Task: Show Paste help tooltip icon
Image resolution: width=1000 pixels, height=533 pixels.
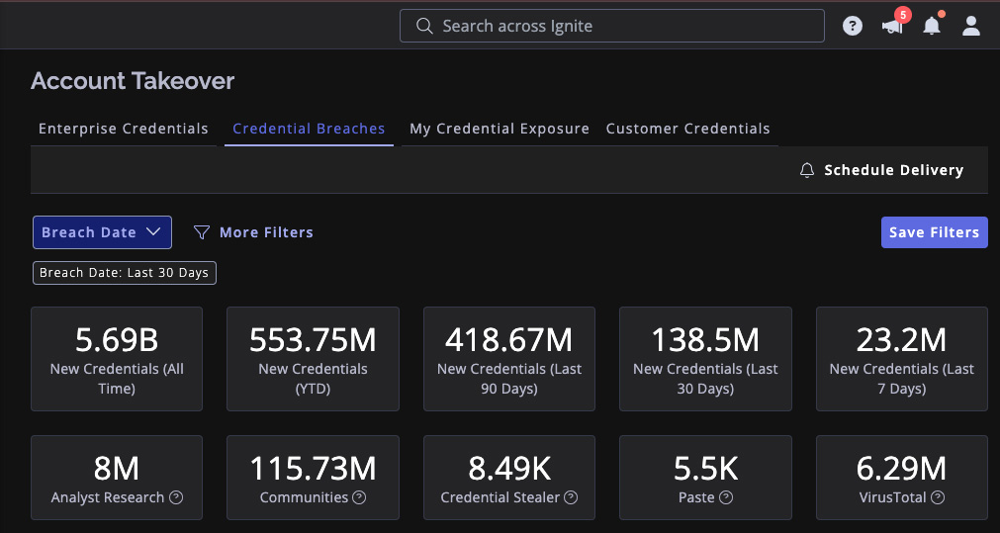Action: 726,497
